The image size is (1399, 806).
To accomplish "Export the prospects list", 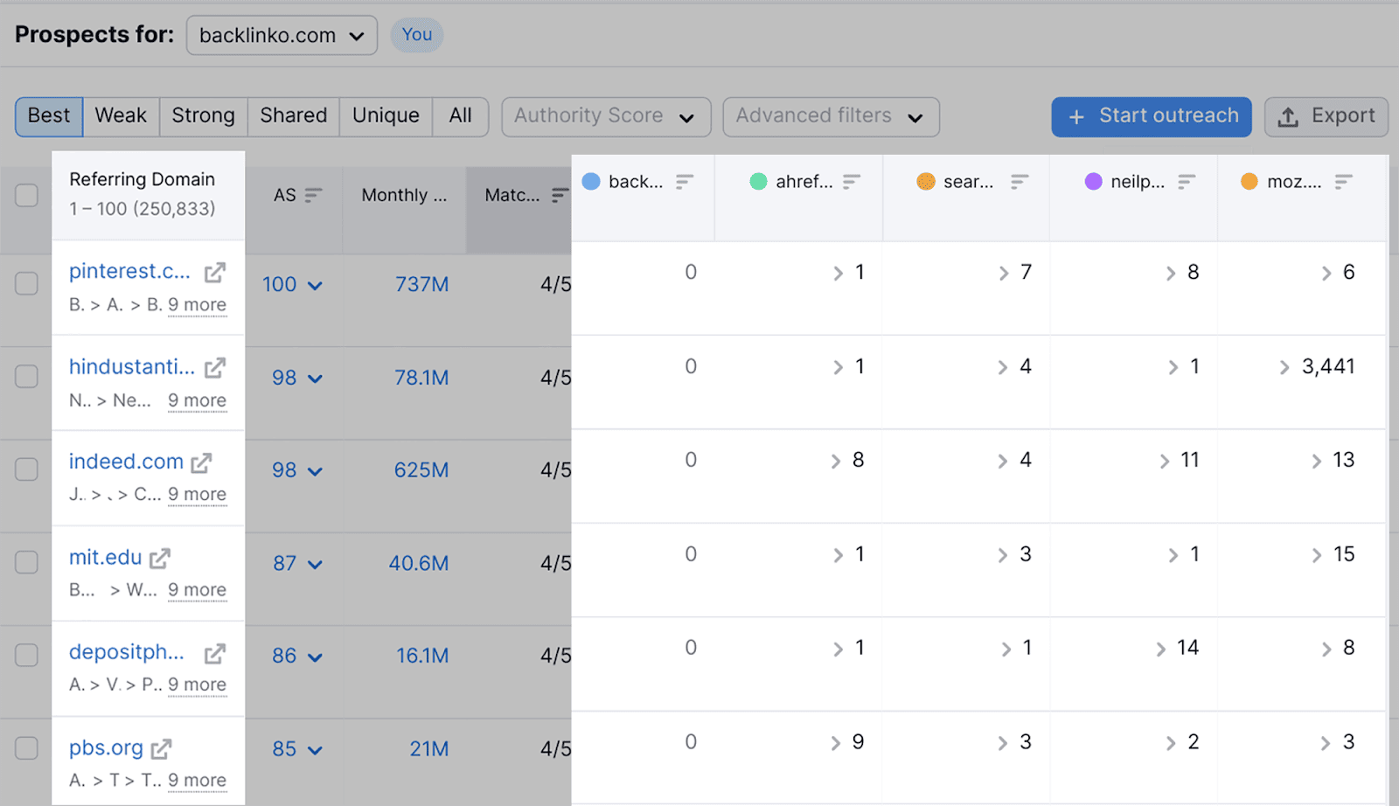I will point(1326,116).
